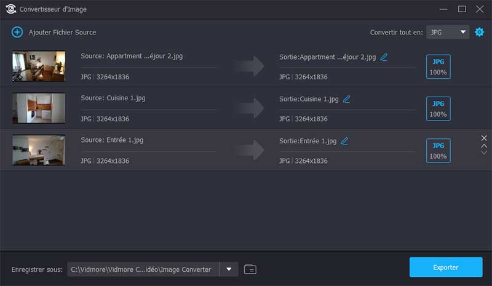Open the output folder browse icon
Image resolution: width=492 pixels, height=286 pixels.
(250, 269)
